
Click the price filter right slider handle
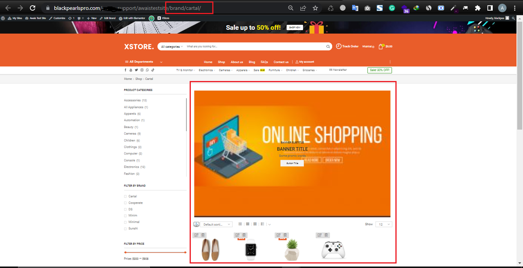click(x=186, y=252)
